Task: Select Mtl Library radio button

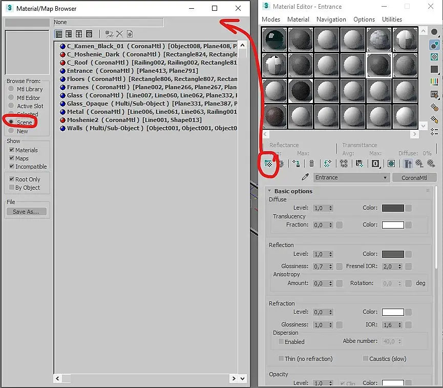Action: point(11,89)
